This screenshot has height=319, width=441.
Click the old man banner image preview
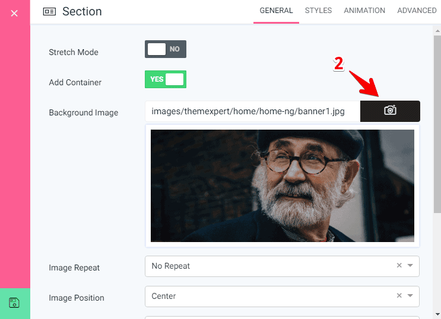click(x=282, y=185)
